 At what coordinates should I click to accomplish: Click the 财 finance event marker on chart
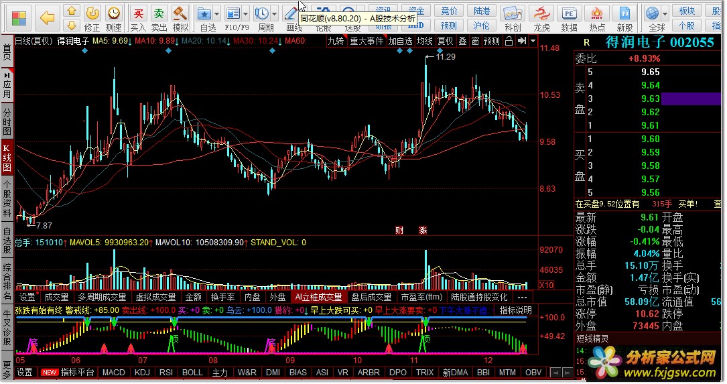(x=399, y=230)
